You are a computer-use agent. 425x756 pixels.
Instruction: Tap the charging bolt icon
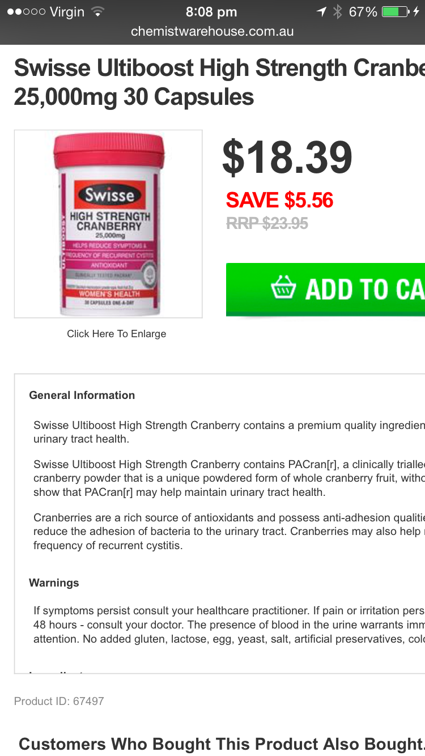417,11
